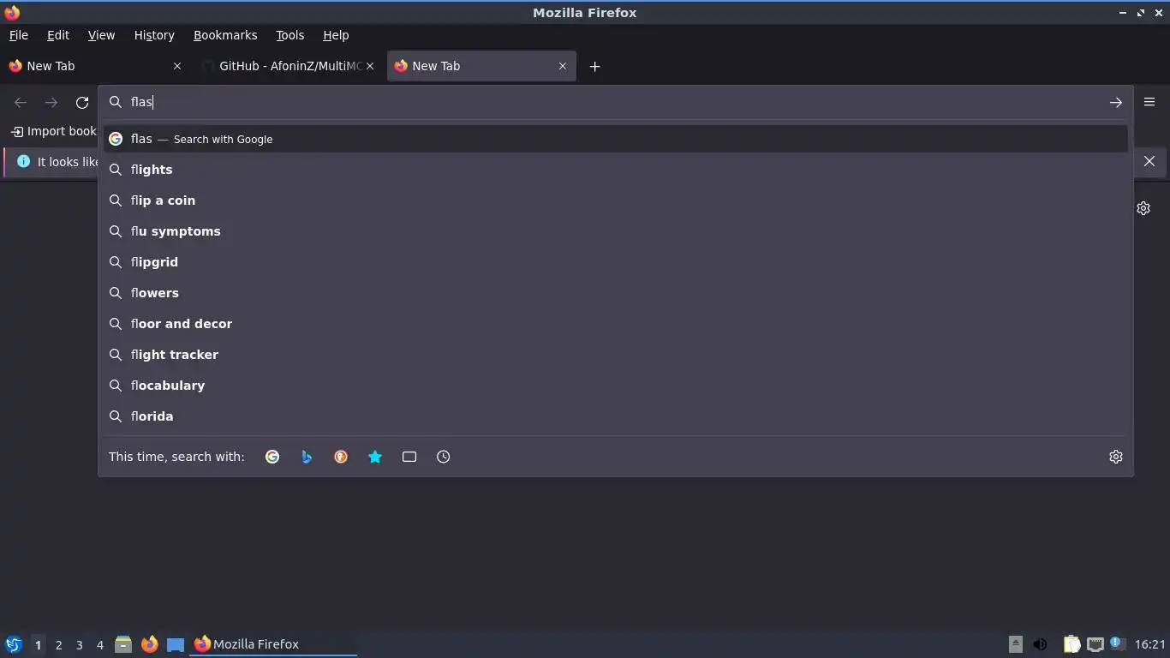
Task: Close the GitHub AfoninZ/MultiMC tab
Action: click(x=370, y=66)
